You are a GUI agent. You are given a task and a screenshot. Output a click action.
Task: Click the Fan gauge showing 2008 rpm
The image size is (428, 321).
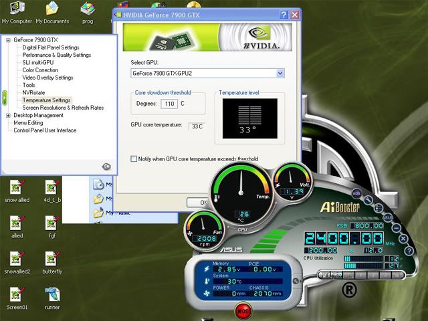click(x=204, y=230)
